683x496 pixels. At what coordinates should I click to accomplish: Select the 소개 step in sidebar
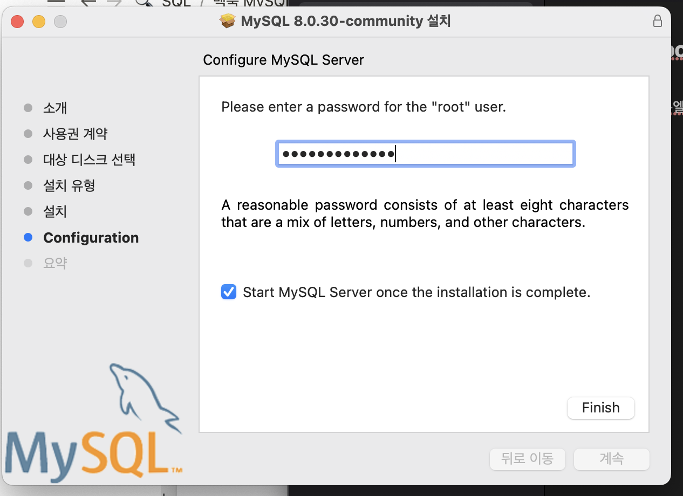click(54, 107)
